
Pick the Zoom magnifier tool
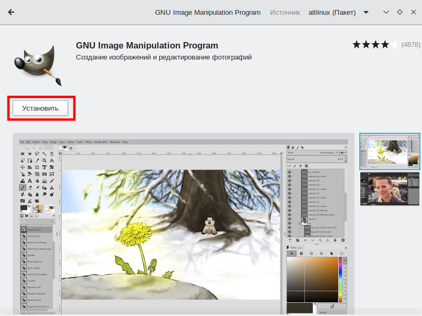[45, 160]
